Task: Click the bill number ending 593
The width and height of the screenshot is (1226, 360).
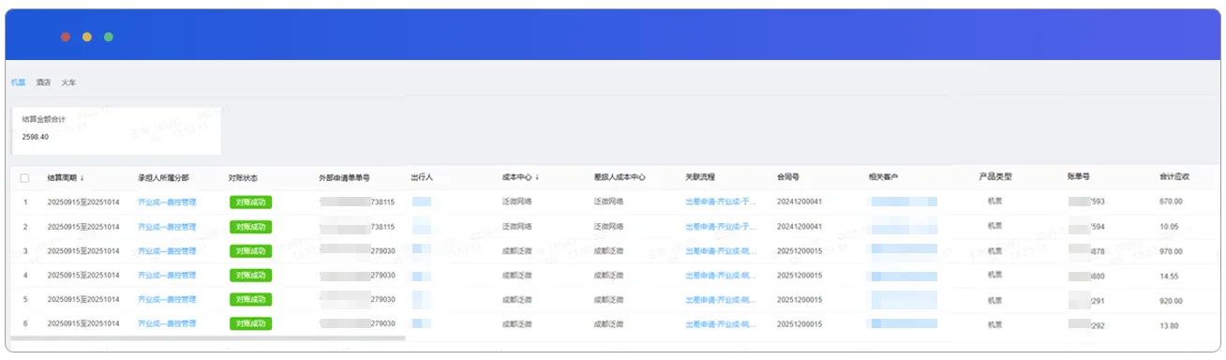Action: pyautogui.click(x=1086, y=202)
